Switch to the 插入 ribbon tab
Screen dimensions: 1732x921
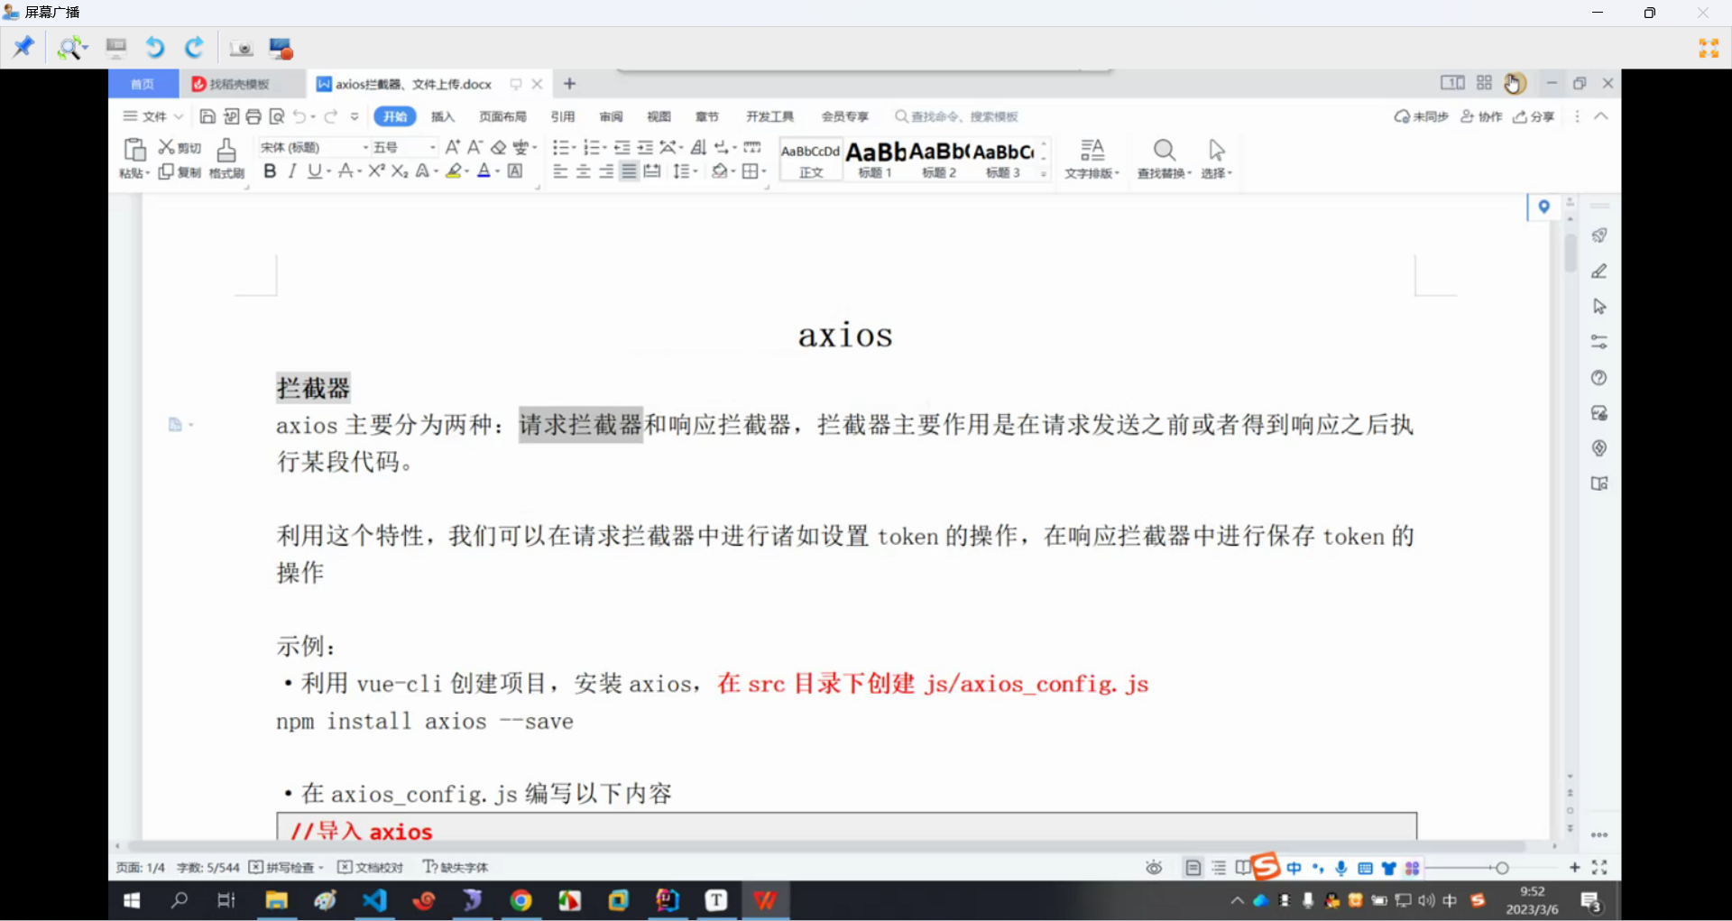pyautogui.click(x=442, y=116)
